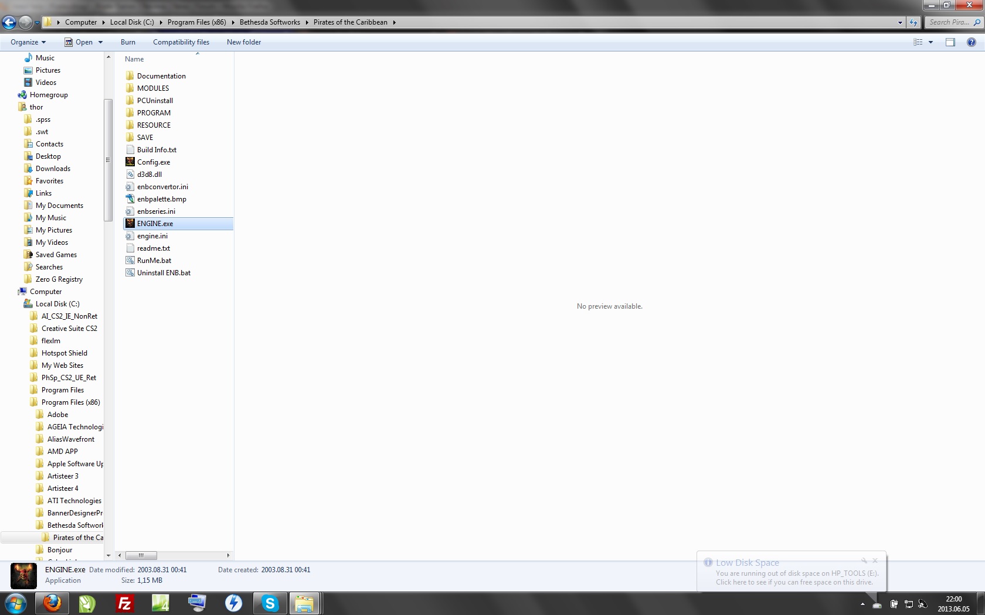Viewport: 985px width, 615px height.
Task: Select the Build Info.txt file
Action: point(157,150)
